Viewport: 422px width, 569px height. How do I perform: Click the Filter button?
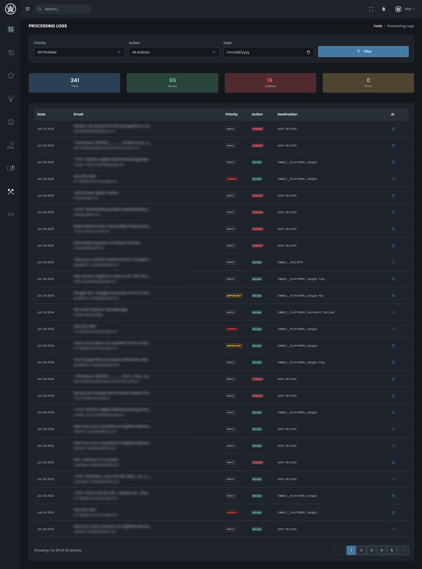pyautogui.click(x=363, y=51)
